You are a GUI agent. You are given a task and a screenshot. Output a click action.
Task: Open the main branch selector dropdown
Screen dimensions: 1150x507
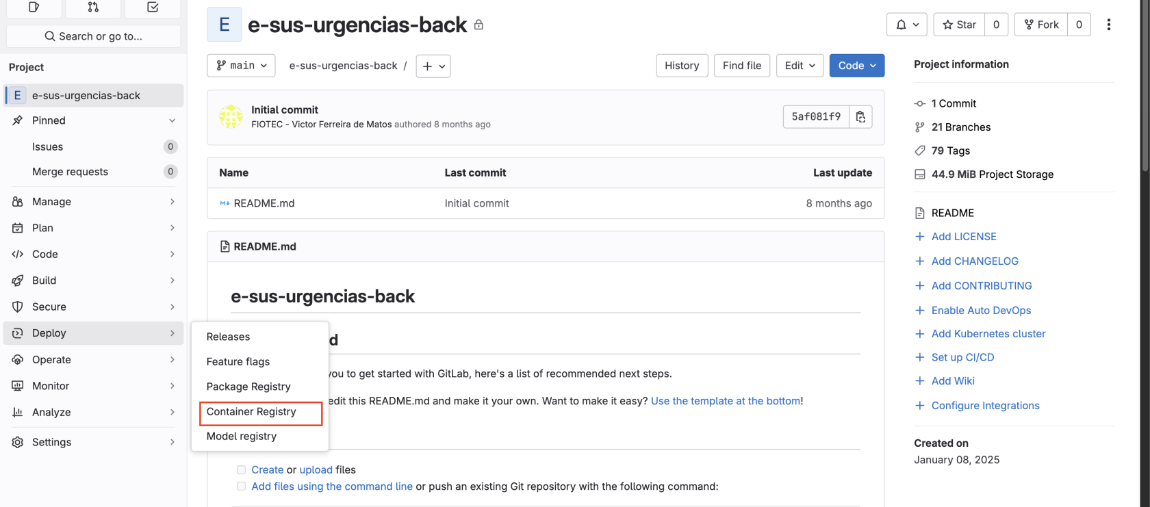tap(241, 66)
